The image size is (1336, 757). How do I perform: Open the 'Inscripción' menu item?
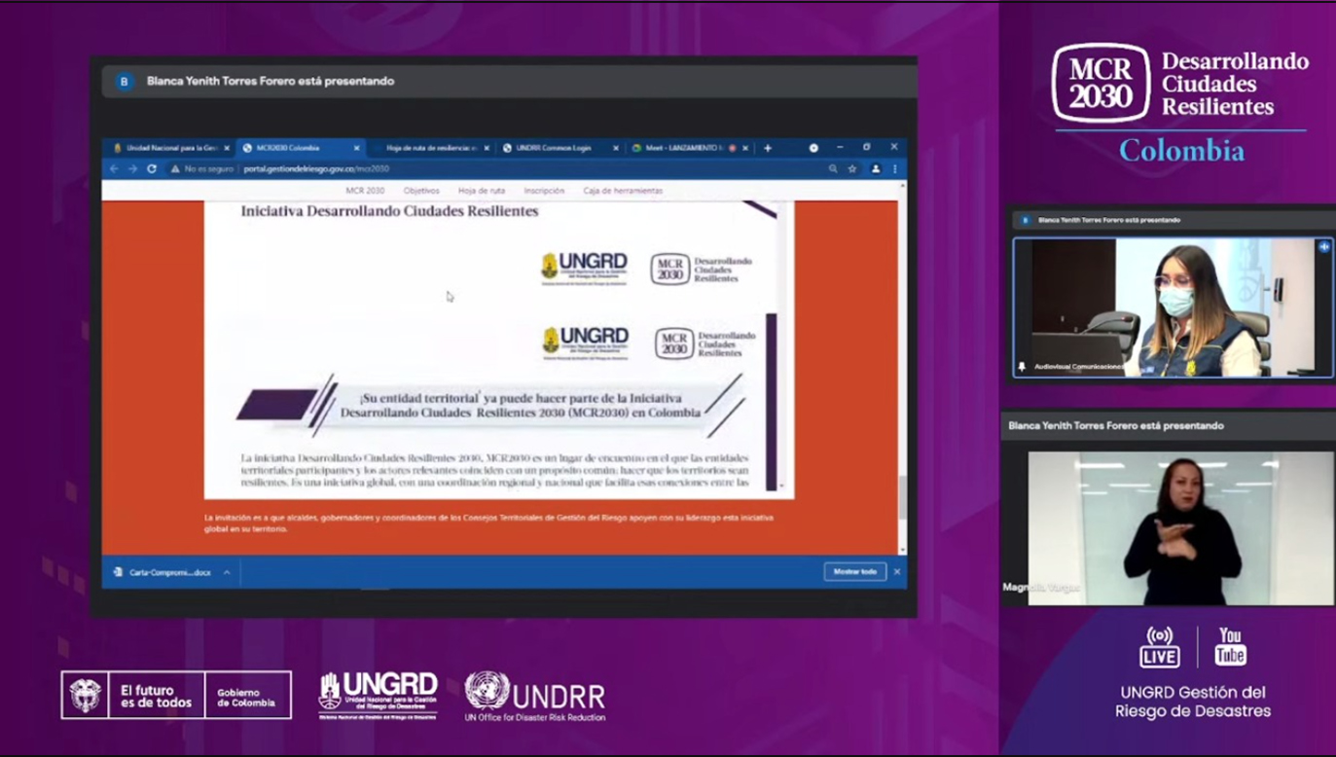click(x=544, y=191)
